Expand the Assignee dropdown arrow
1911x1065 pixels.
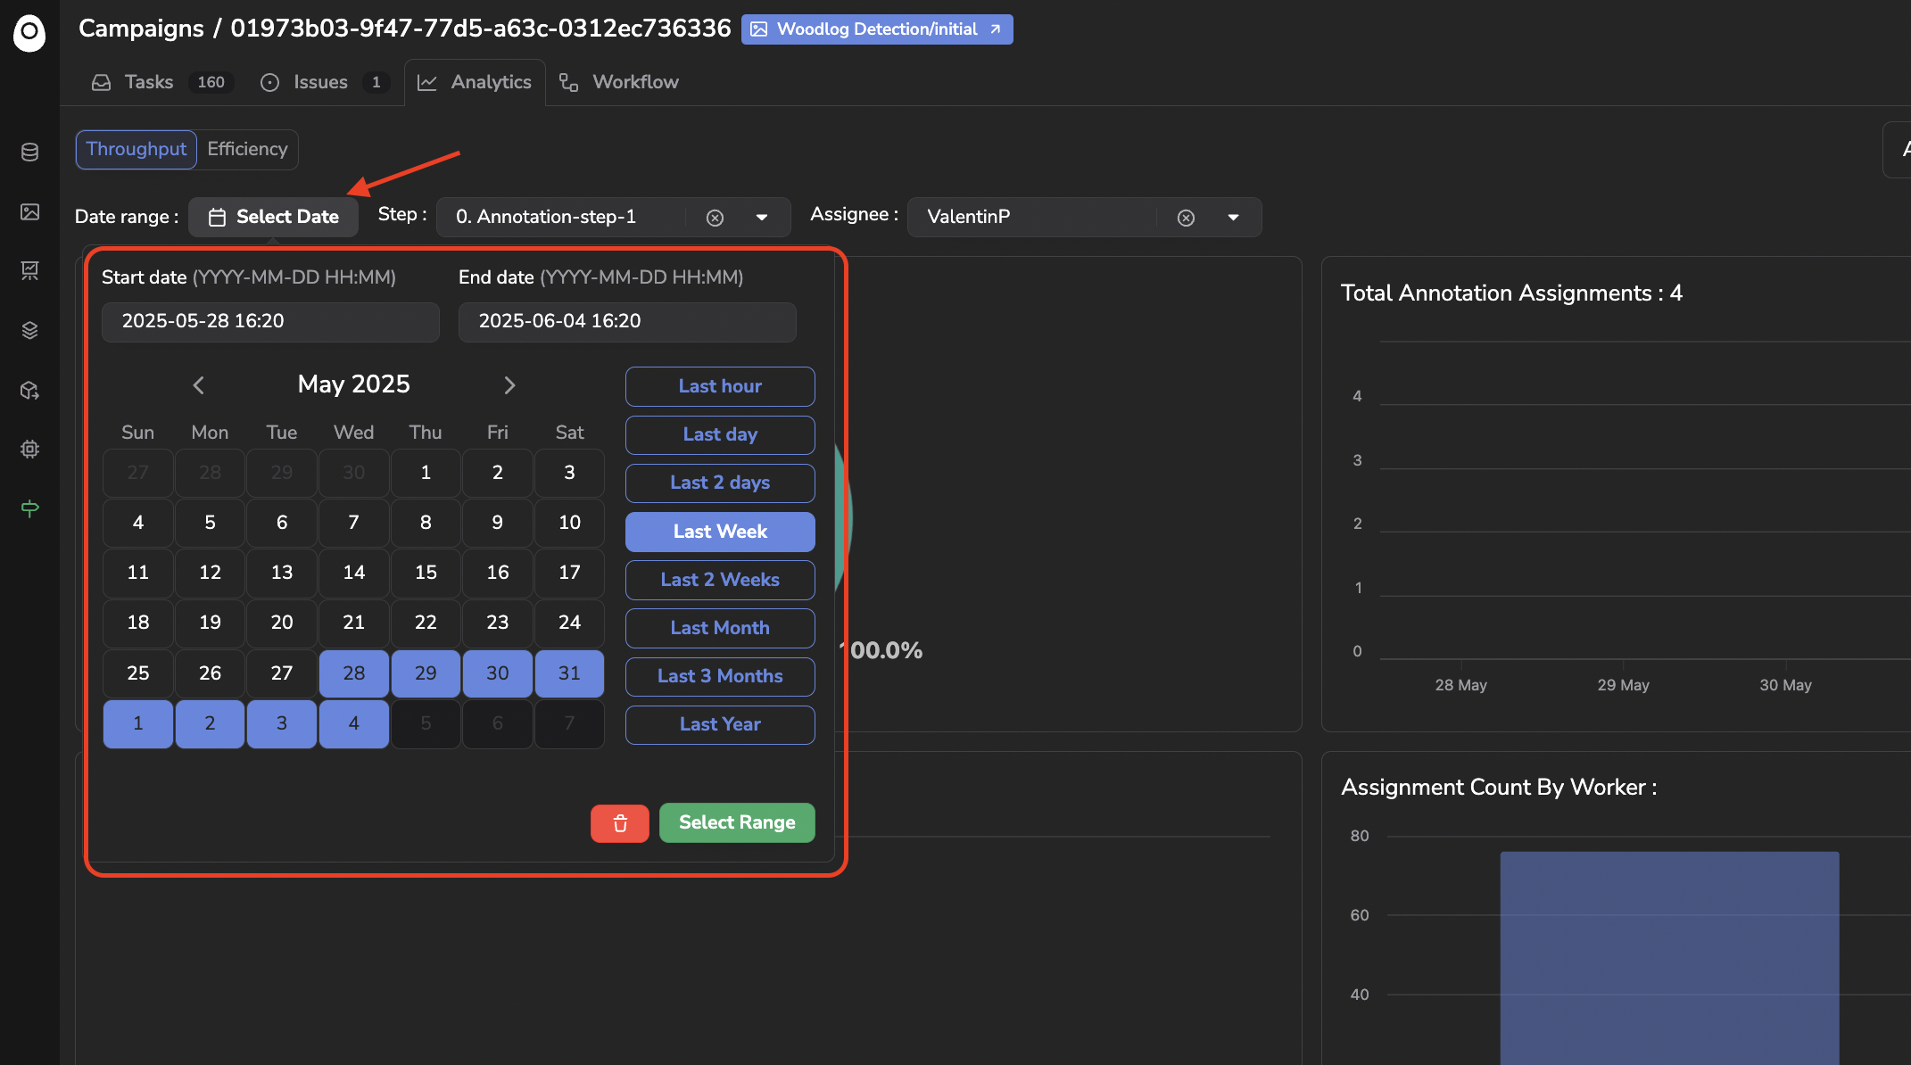1233,218
